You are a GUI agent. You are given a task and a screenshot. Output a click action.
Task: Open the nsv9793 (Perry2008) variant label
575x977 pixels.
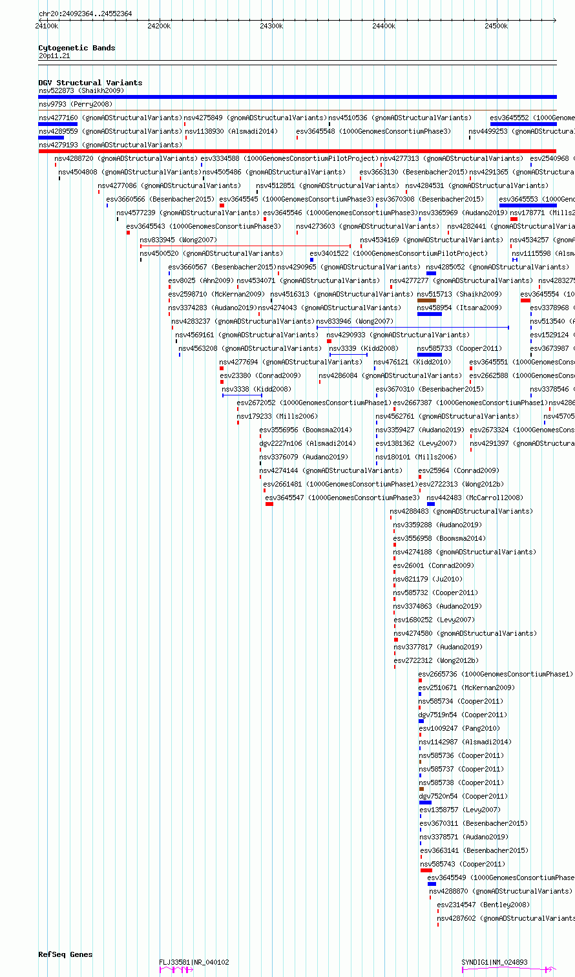coord(75,104)
